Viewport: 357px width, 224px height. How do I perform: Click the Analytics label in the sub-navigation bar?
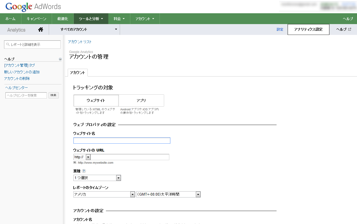tap(16, 30)
